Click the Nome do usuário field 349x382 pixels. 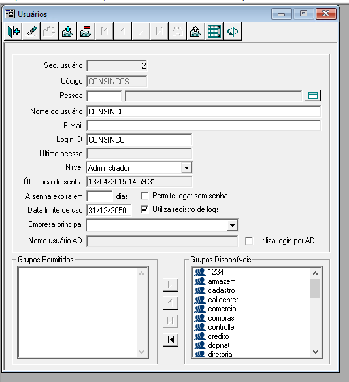(x=204, y=112)
